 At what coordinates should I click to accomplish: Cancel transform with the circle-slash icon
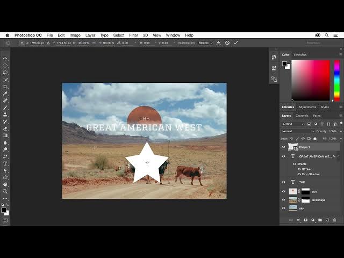tap(227, 42)
